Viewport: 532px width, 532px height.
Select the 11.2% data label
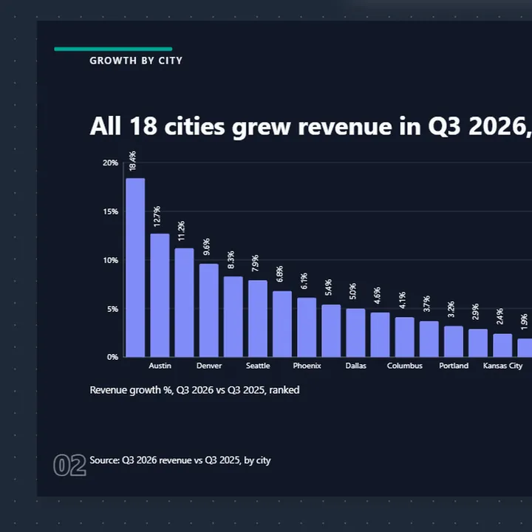pos(182,231)
